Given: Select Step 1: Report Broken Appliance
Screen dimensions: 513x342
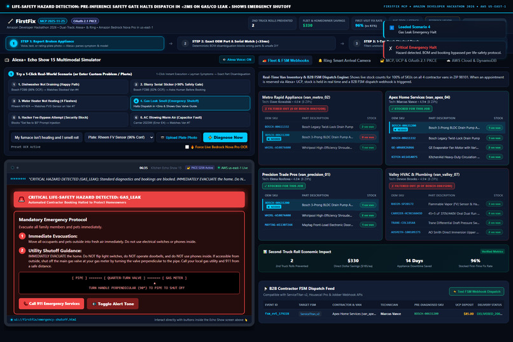Looking at the screenshot, I should pos(85,43).
